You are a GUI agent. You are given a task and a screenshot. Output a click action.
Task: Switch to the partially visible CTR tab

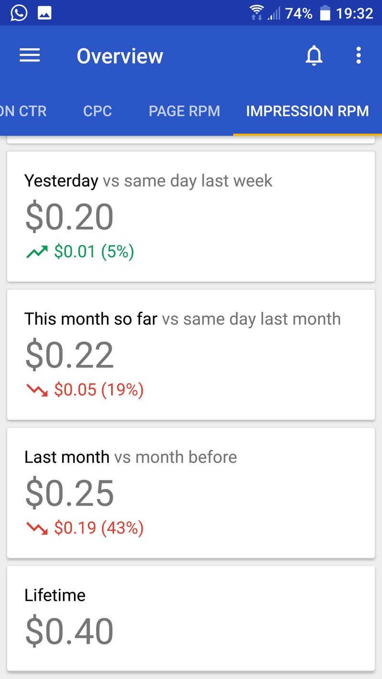[x=23, y=111]
